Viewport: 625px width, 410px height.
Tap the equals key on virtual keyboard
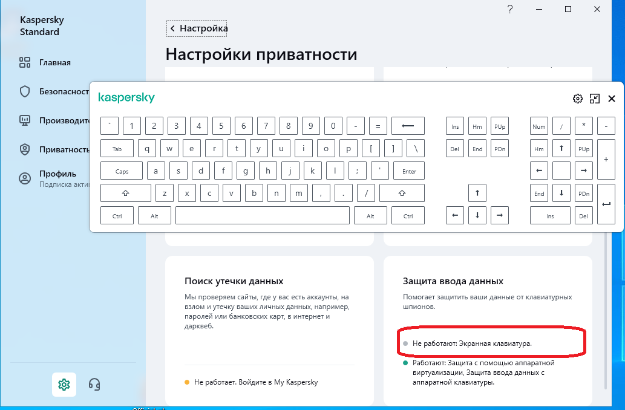(x=378, y=126)
